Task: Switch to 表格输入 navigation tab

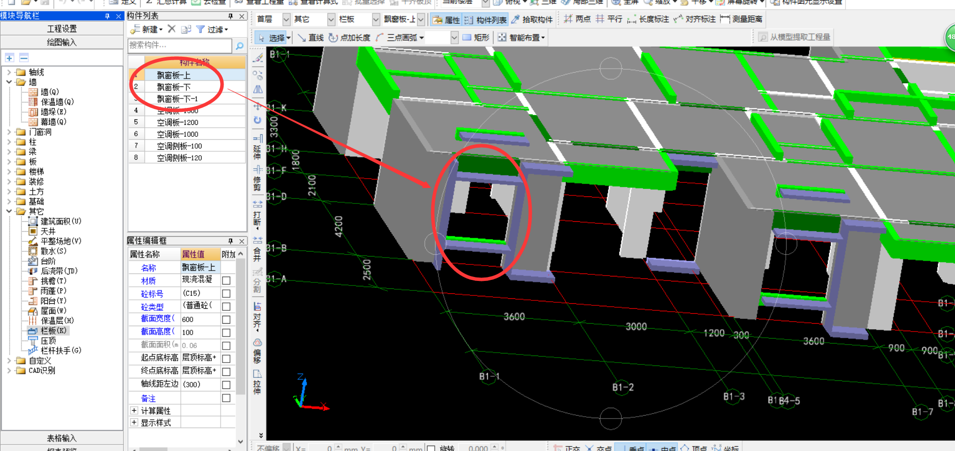Action: tap(62, 438)
